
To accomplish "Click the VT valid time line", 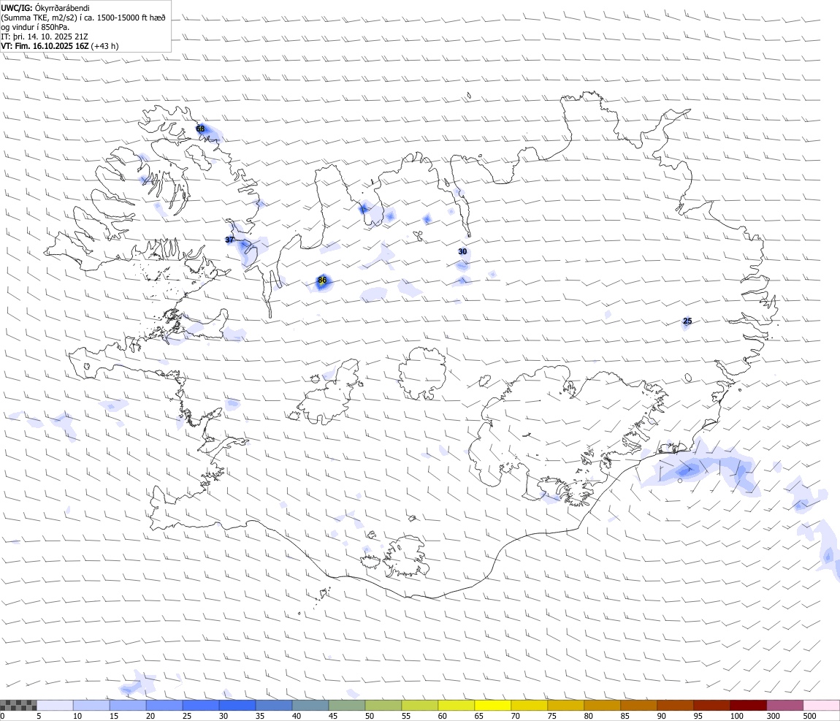I will click(60, 46).
